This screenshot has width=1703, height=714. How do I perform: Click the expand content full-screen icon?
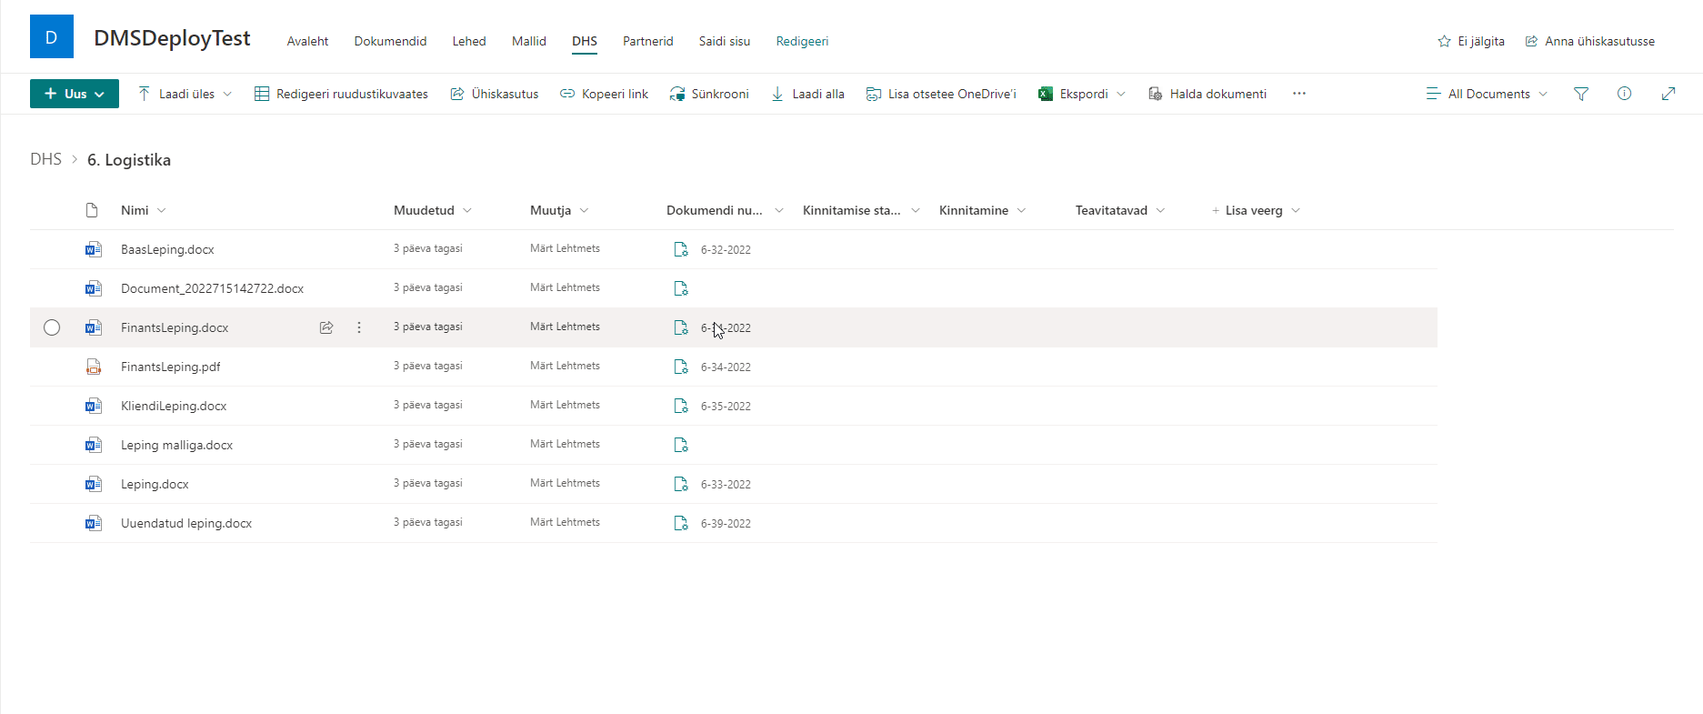tap(1668, 94)
